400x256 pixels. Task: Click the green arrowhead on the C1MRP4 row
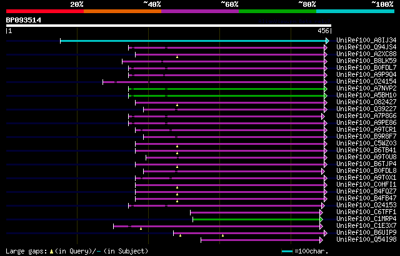[321, 220]
